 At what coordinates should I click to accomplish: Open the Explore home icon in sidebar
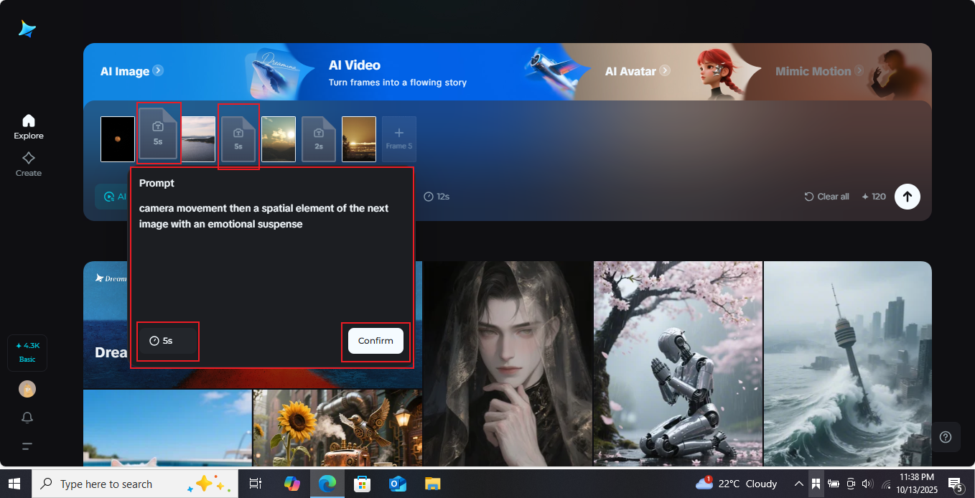(29, 126)
